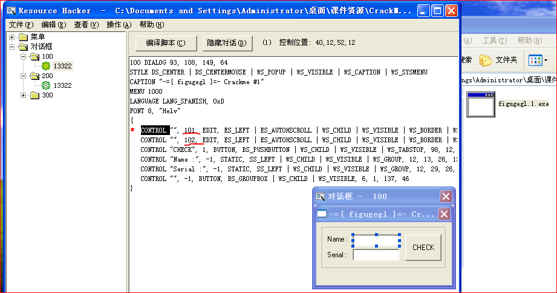Click script line with ID 102 EDIT
This screenshot has height=293, width=557.
[x=298, y=140]
